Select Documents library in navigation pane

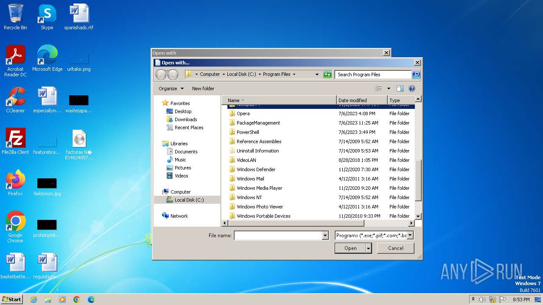186,152
